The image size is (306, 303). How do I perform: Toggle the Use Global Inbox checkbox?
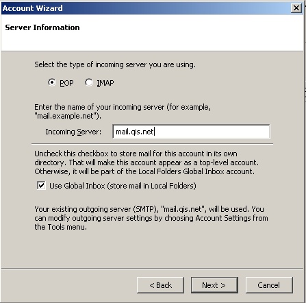coord(41,185)
